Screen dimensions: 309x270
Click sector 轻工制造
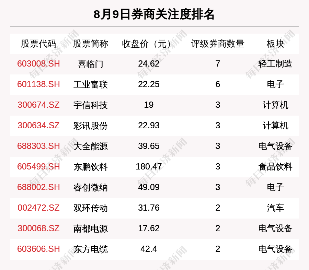275,64
